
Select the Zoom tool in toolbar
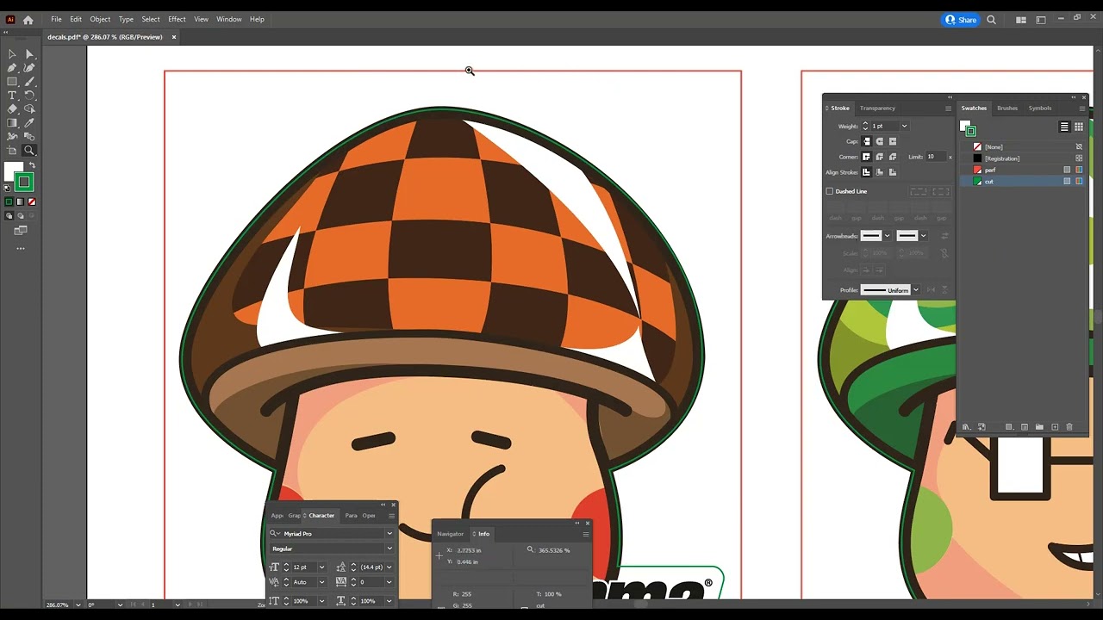[x=29, y=151]
